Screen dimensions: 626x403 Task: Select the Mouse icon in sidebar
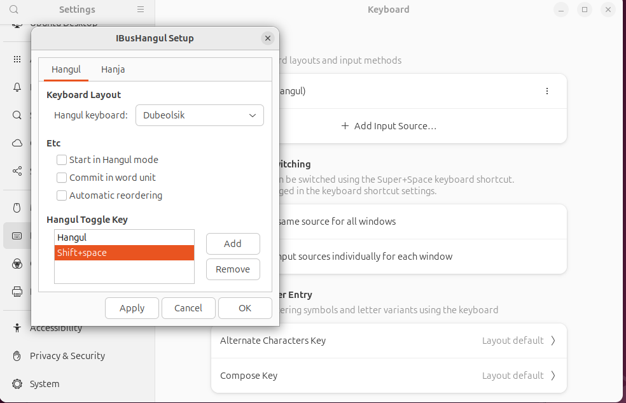(x=17, y=208)
